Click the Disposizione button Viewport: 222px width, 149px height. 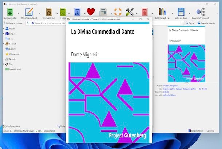click(x=195, y=130)
